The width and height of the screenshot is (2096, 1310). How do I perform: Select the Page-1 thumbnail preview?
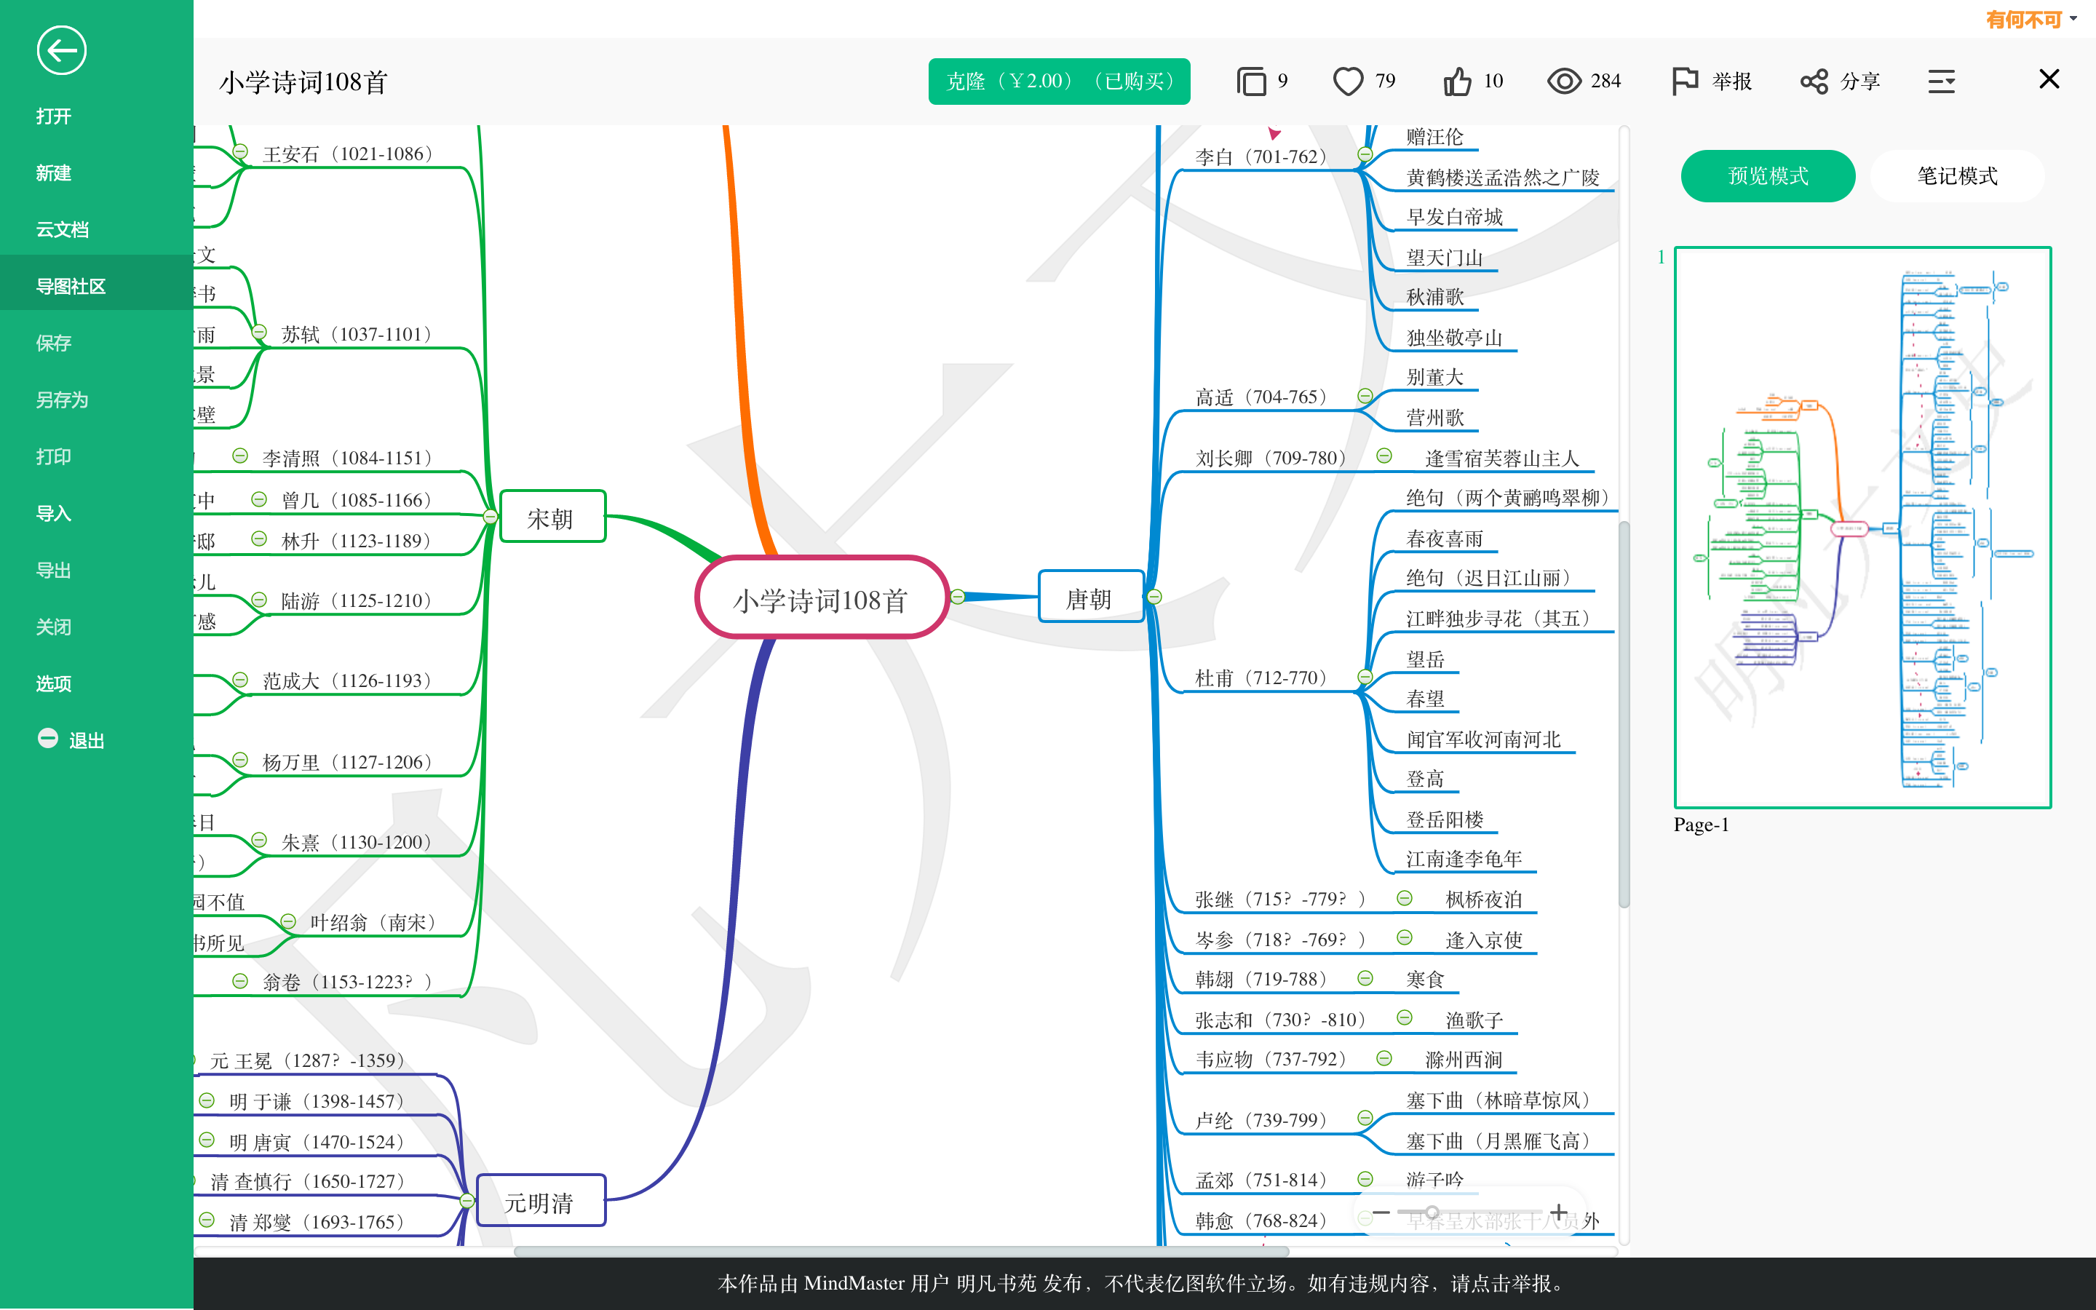(x=1862, y=527)
